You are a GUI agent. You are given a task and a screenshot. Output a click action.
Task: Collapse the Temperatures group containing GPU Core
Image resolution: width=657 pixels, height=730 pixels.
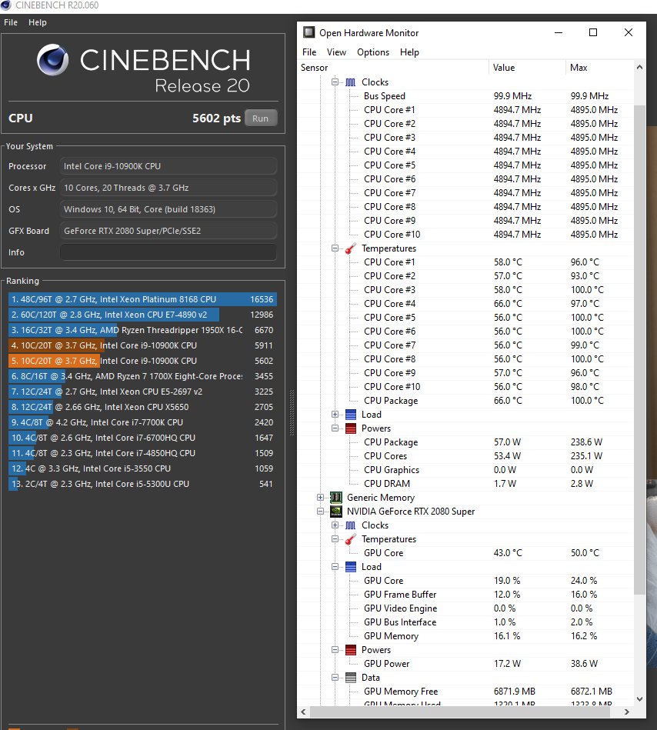point(335,539)
